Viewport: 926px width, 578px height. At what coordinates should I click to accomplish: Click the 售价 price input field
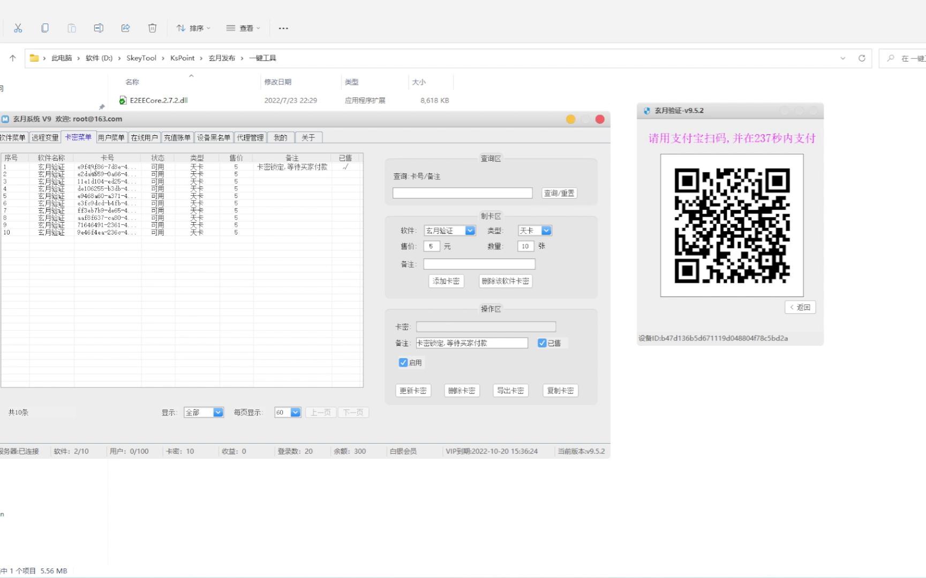click(432, 246)
